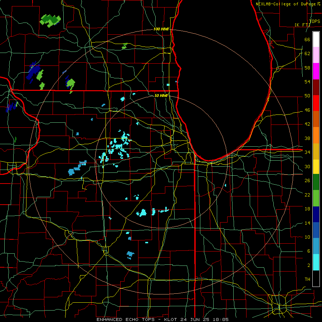This screenshot has height=322, width=322.
Task: Click the orange 38-42 legend swatch
Action: [316, 135]
